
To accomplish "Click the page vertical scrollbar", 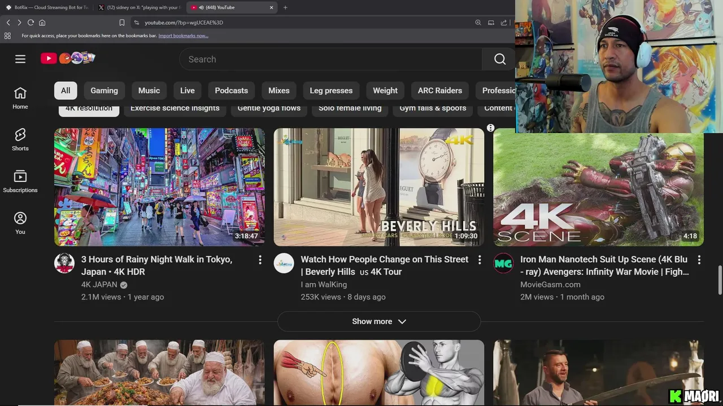I will [720, 280].
